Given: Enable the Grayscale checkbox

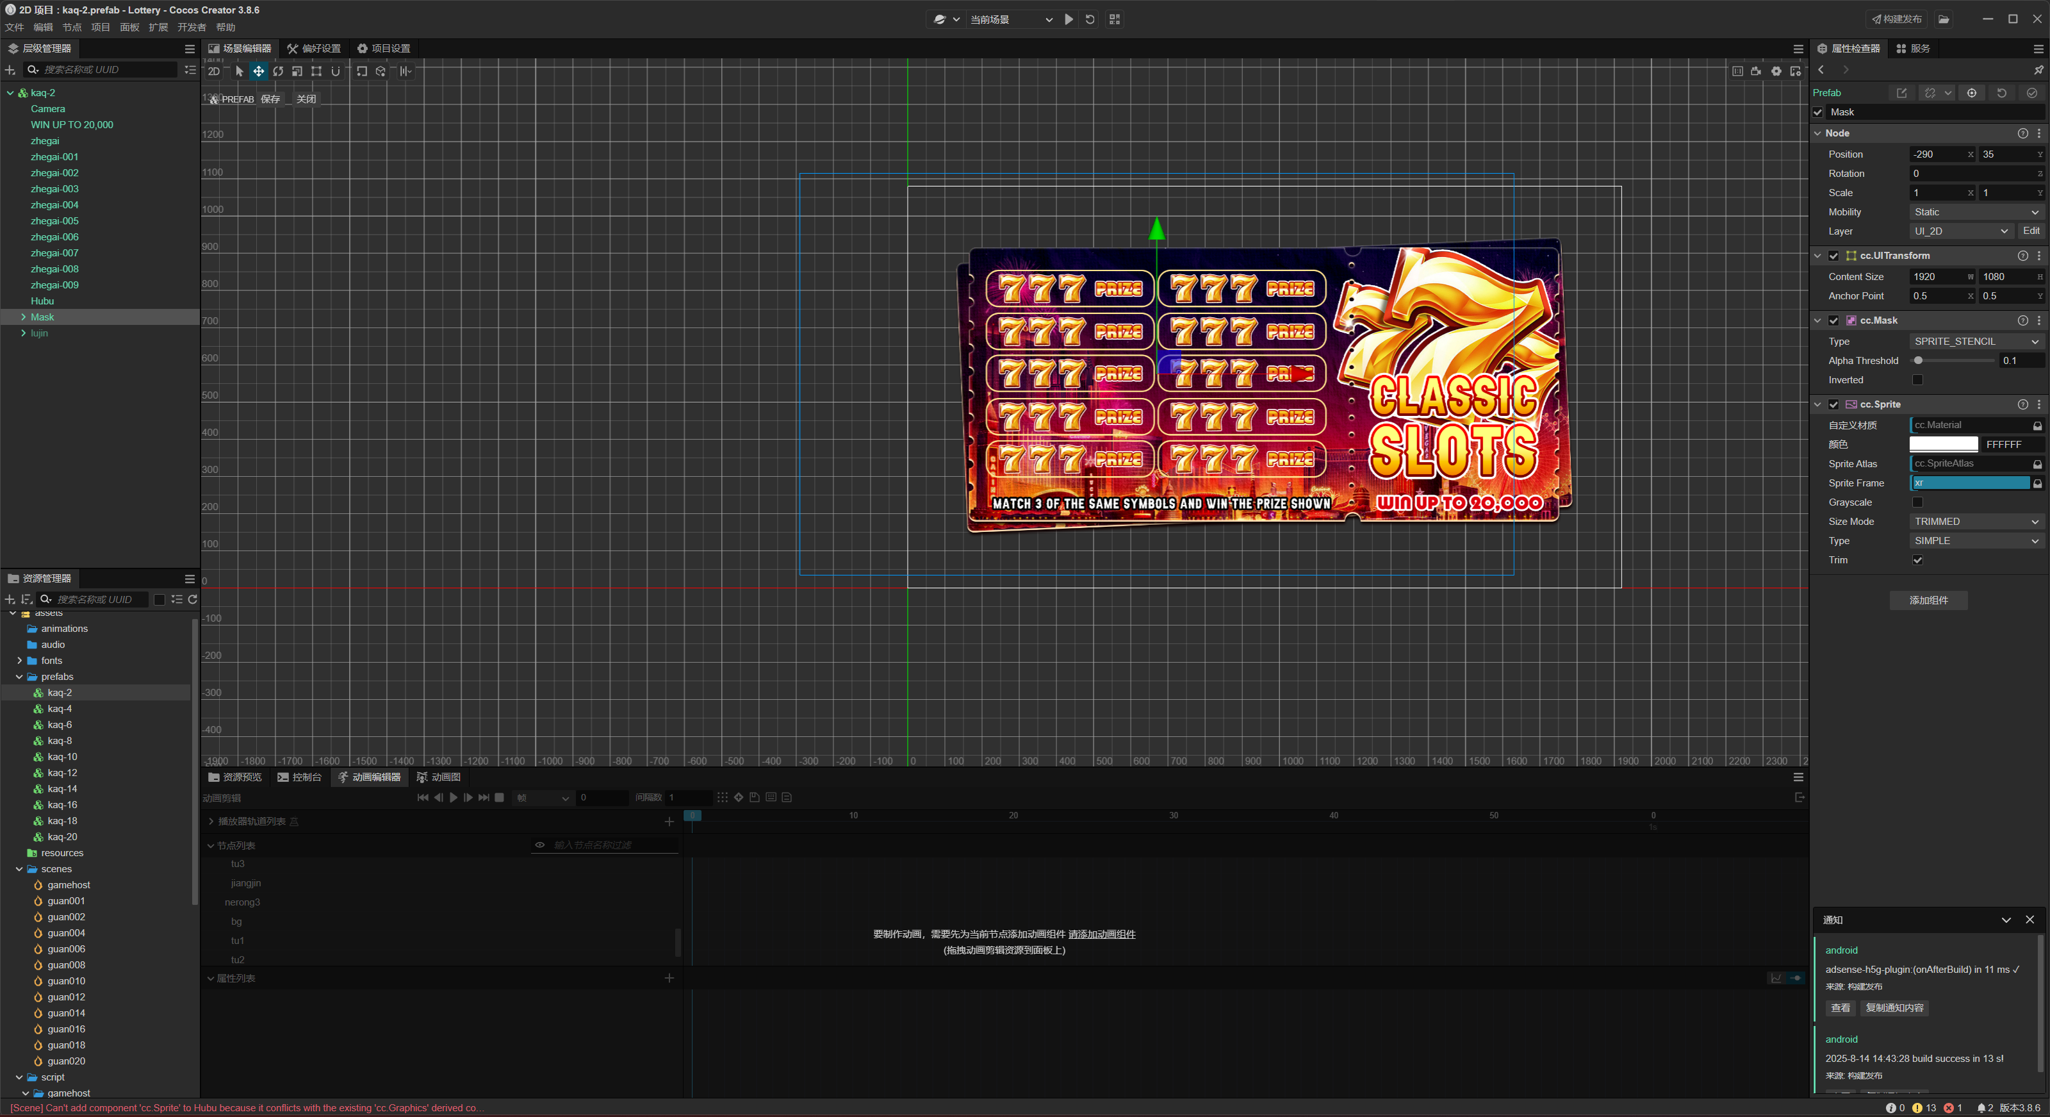Looking at the screenshot, I should [x=1917, y=502].
